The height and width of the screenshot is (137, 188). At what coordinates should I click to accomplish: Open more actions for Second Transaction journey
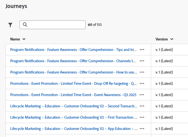click(142, 106)
